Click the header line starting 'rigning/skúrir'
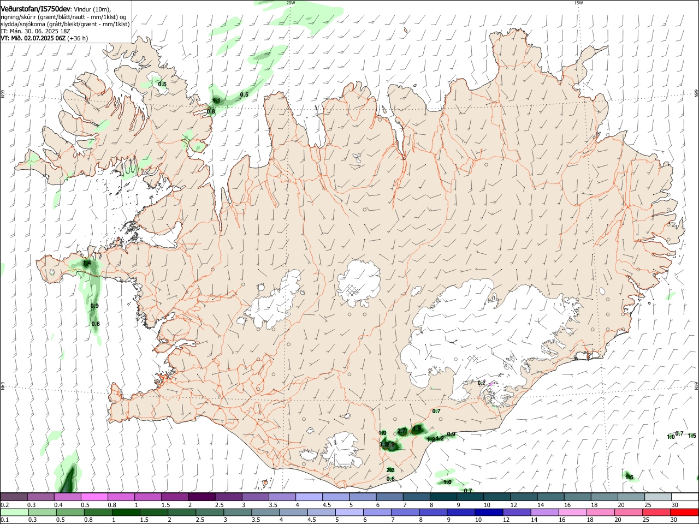The image size is (699, 524). click(63, 17)
